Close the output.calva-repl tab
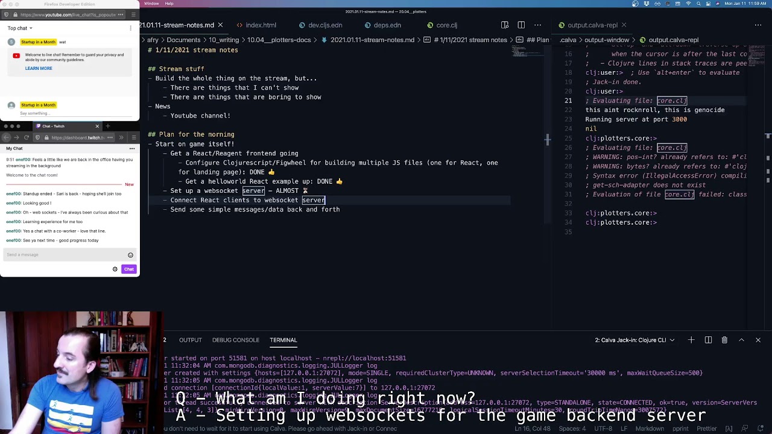Viewport: 772px width, 434px height. (x=624, y=25)
